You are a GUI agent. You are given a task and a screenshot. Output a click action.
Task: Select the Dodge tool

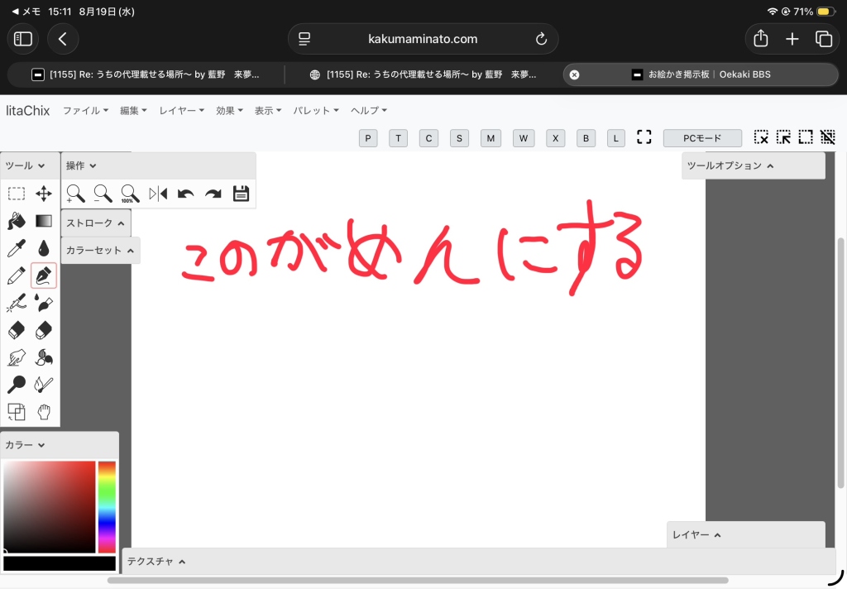coord(17,385)
